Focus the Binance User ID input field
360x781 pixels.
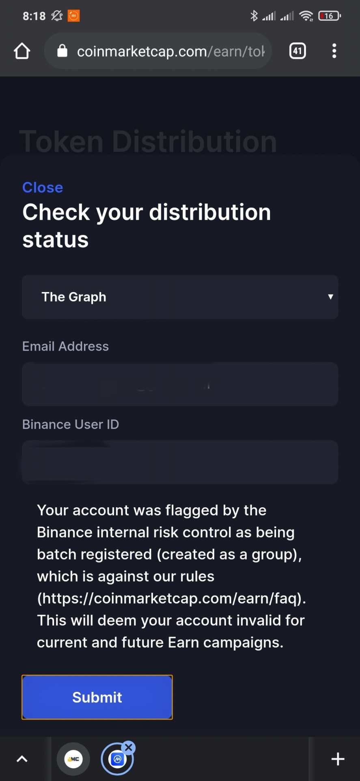[180, 462]
